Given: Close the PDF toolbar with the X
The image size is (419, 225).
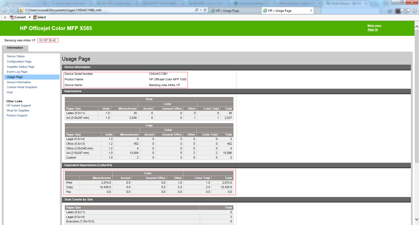Looking at the screenshot, I should (5, 18).
